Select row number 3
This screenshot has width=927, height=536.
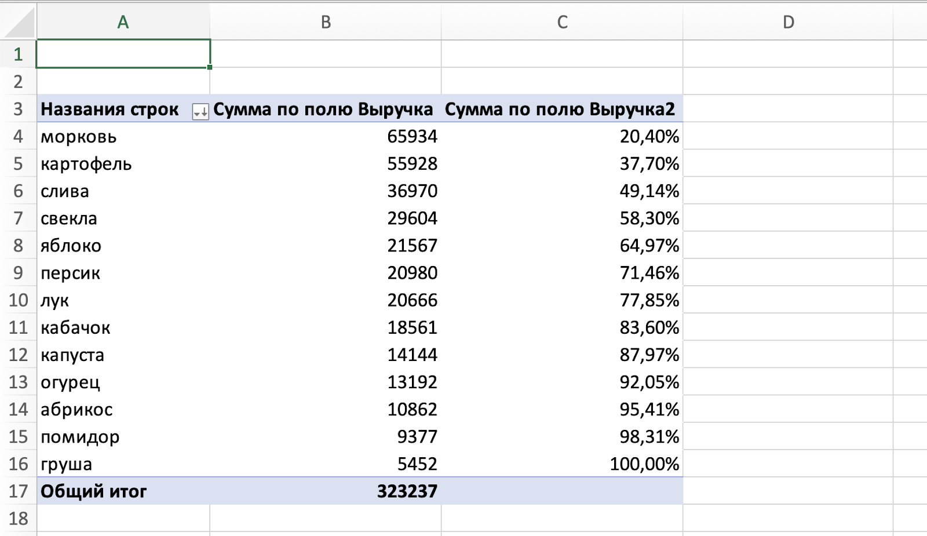[17, 110]
